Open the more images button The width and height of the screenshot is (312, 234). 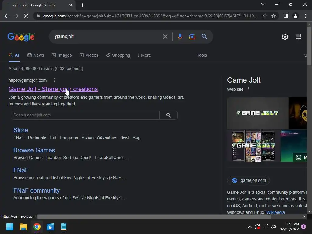coord(300,158)
